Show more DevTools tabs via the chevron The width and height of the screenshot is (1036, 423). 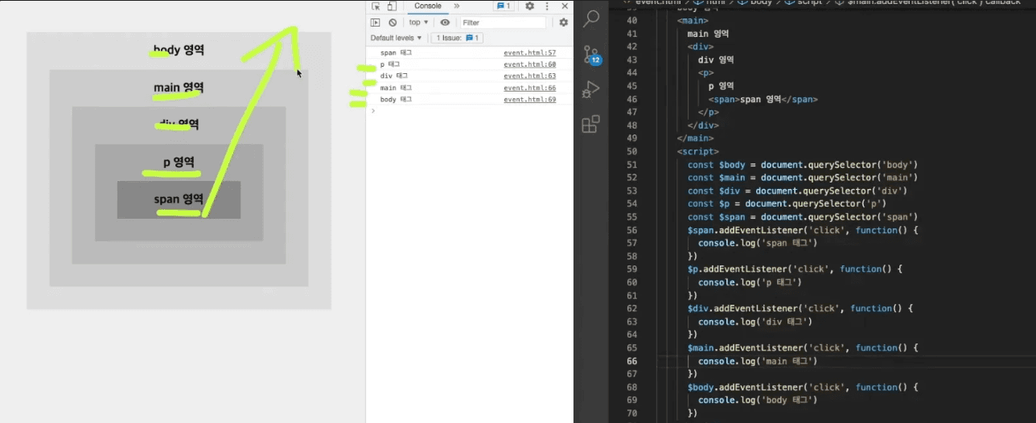[457, 6]
